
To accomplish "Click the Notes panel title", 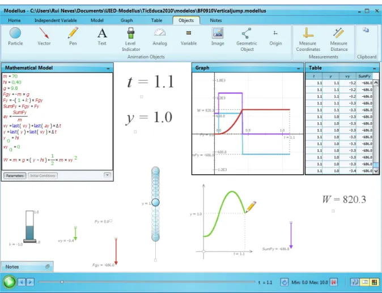I will click(x=12, y=267).
